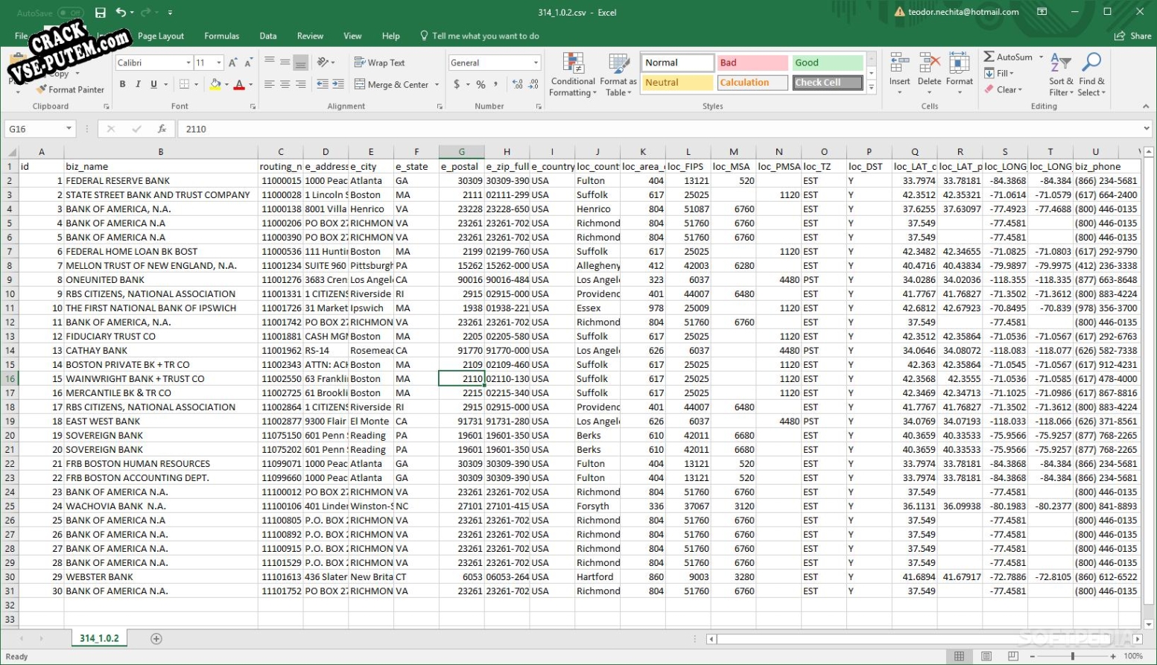This screenshot has width=1157, height=665.
Task: Click Merge & Center button
Action: pos(392,85)
